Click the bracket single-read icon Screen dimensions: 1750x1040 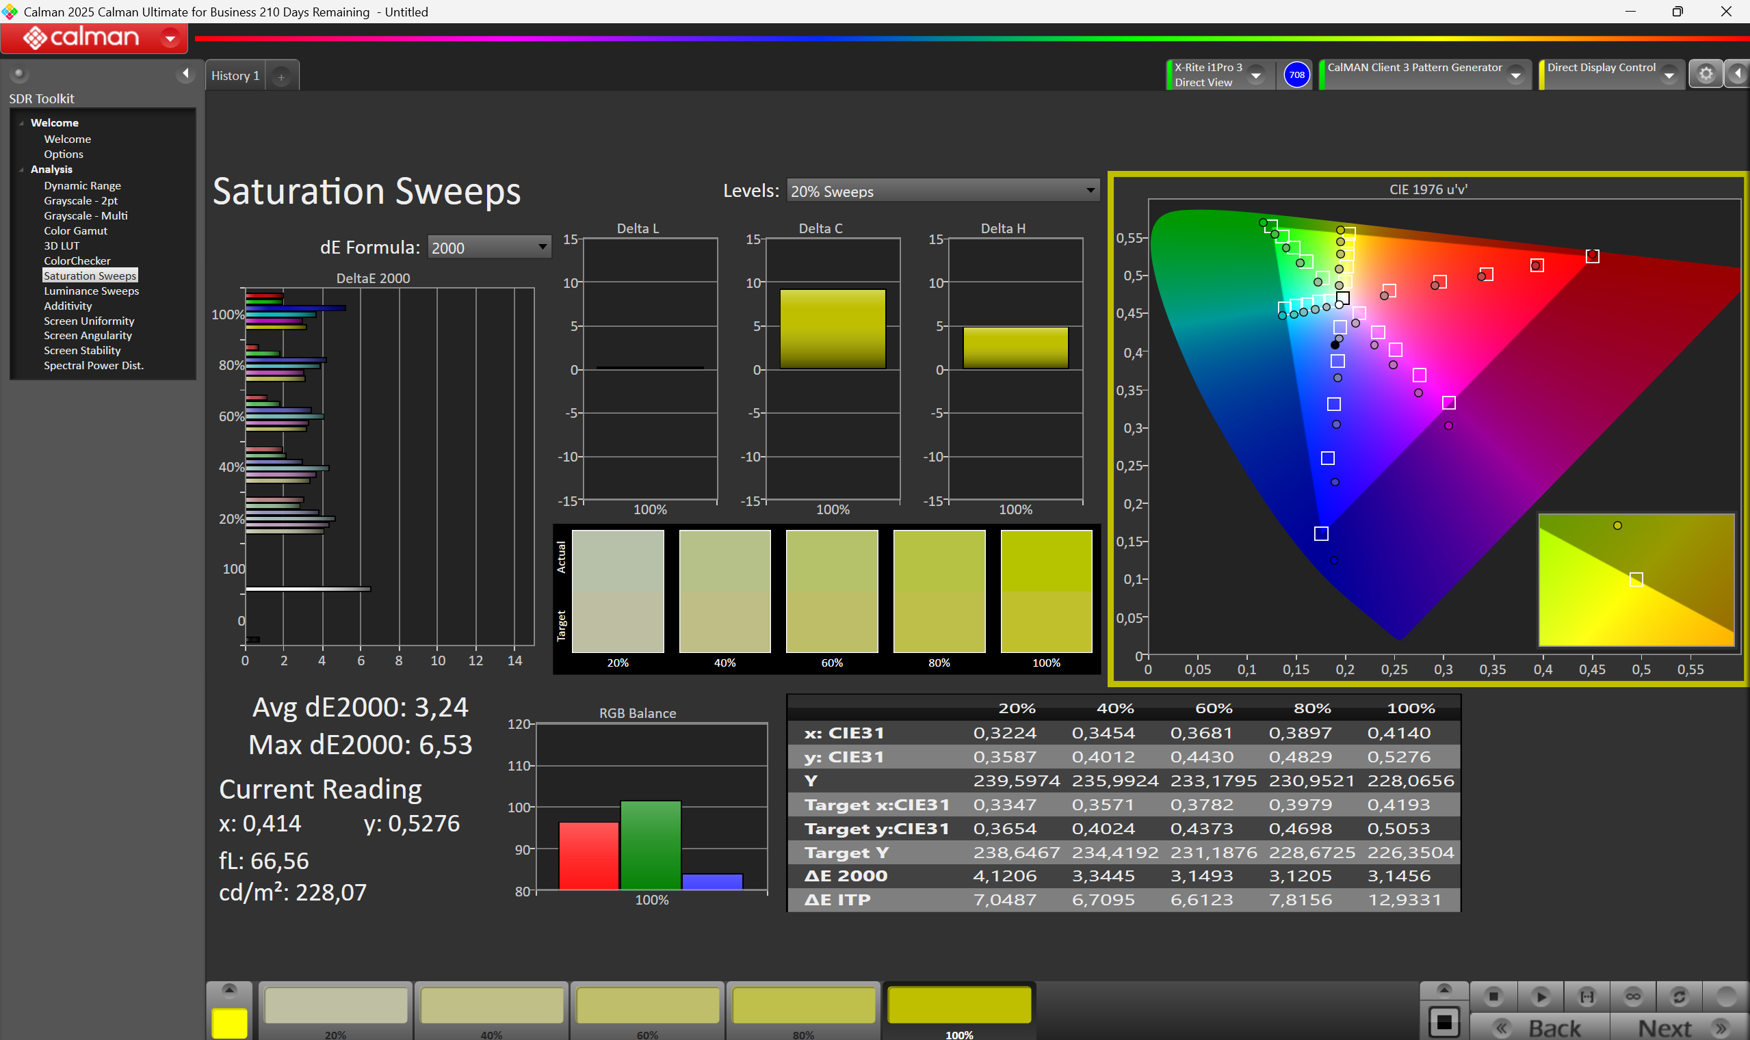tap(1586, 996)
